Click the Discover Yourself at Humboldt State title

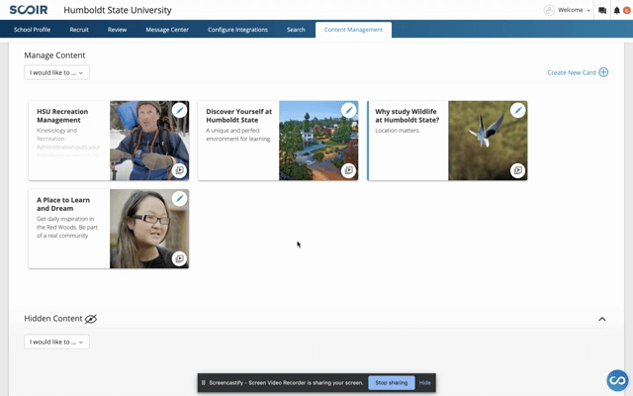coord(238,116)
